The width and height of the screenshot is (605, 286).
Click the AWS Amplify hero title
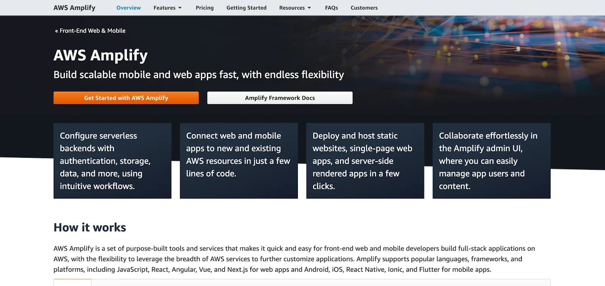[x=101, y=55]
